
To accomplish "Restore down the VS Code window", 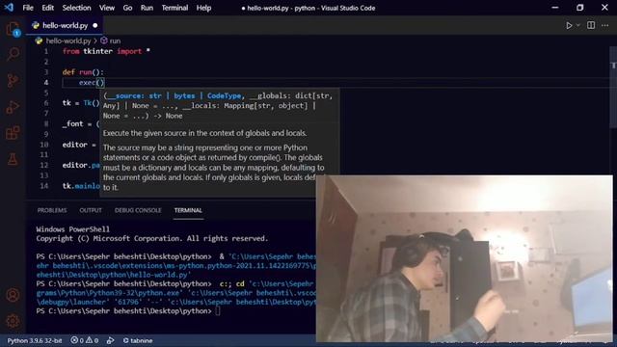I will 580,8.
